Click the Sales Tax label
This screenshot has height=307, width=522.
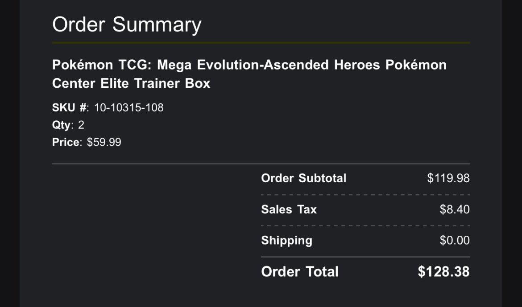[289, 209]
